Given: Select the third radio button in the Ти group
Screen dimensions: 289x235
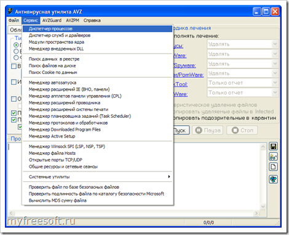Looking at the screenshot, I should 16,57.
